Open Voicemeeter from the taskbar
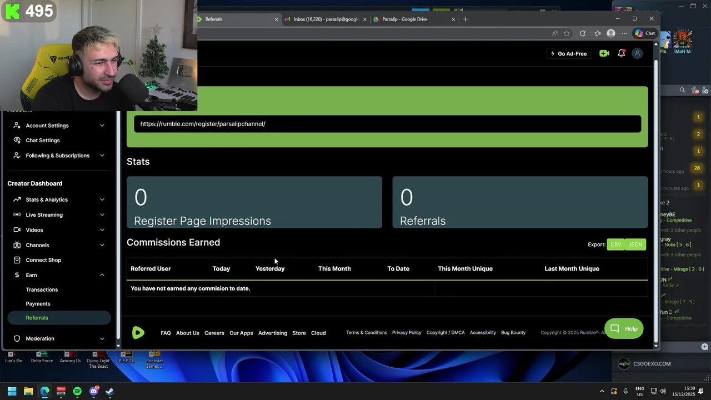Image resolution: width=711 pixels, height=400 pixels. click(x=61, y=391)
